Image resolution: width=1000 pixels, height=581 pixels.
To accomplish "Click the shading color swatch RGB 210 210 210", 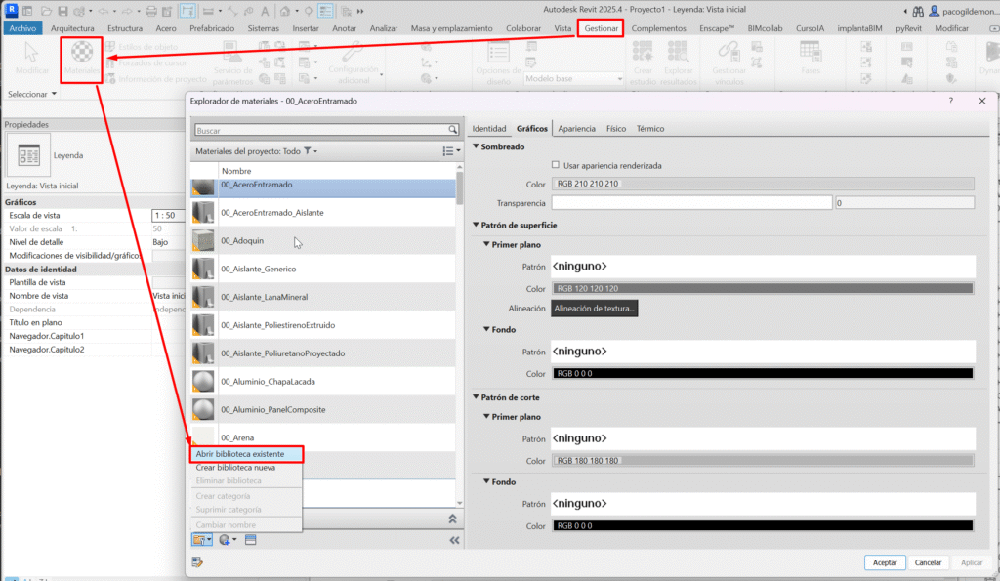I will pyautogui.click(x=762, y=184).
